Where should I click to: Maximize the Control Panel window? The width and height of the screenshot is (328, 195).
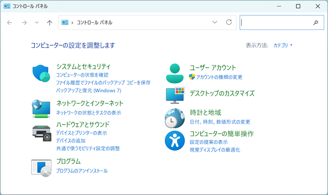click(x=298, y=6)
